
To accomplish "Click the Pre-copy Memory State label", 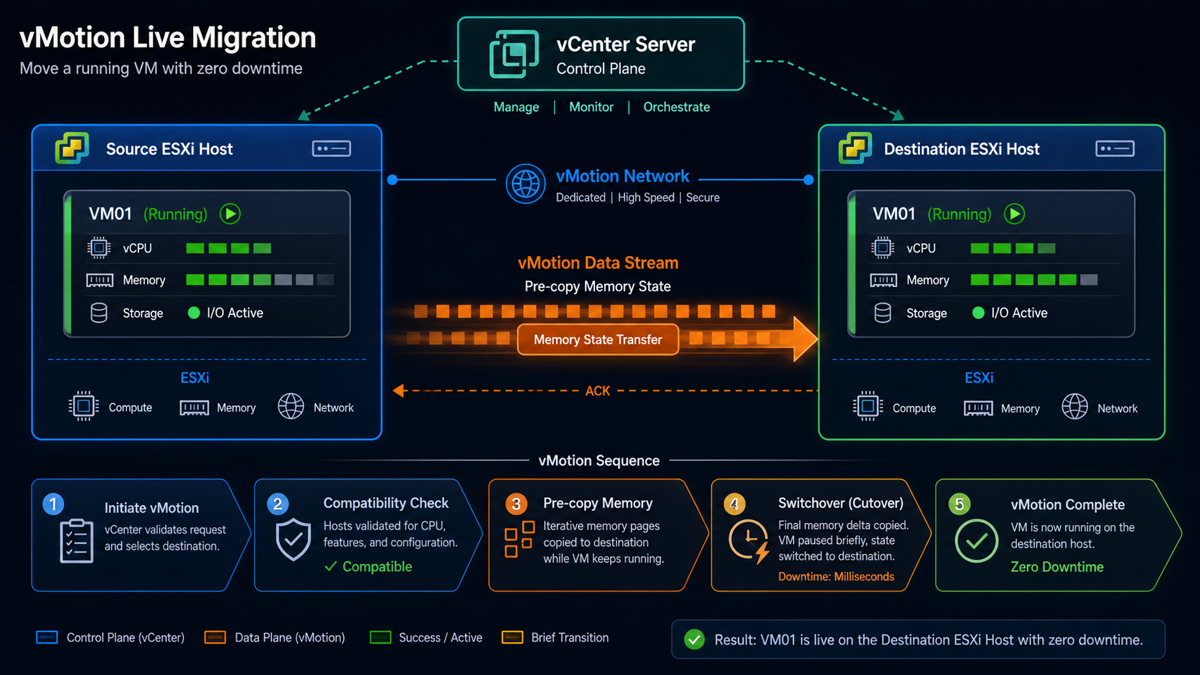I will point(598,286).
